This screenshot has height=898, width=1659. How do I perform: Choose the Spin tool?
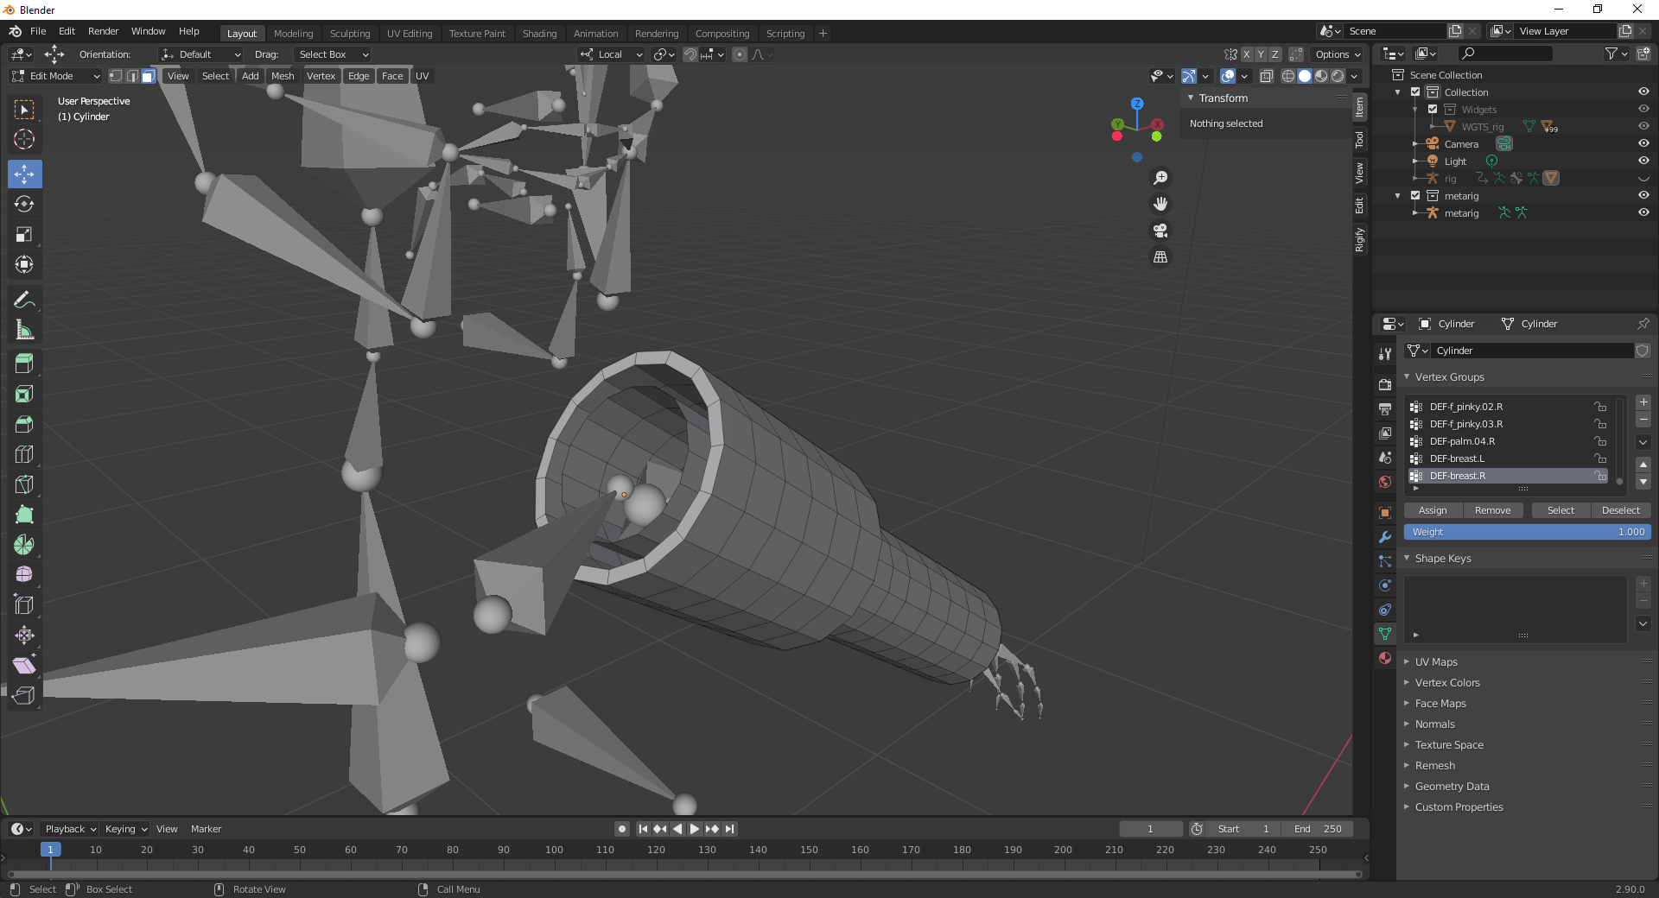point(24,545)
